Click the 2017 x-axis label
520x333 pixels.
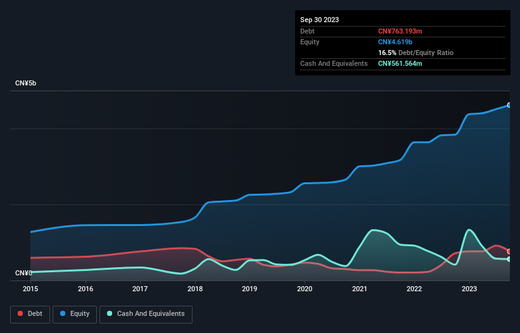point(140,289)
